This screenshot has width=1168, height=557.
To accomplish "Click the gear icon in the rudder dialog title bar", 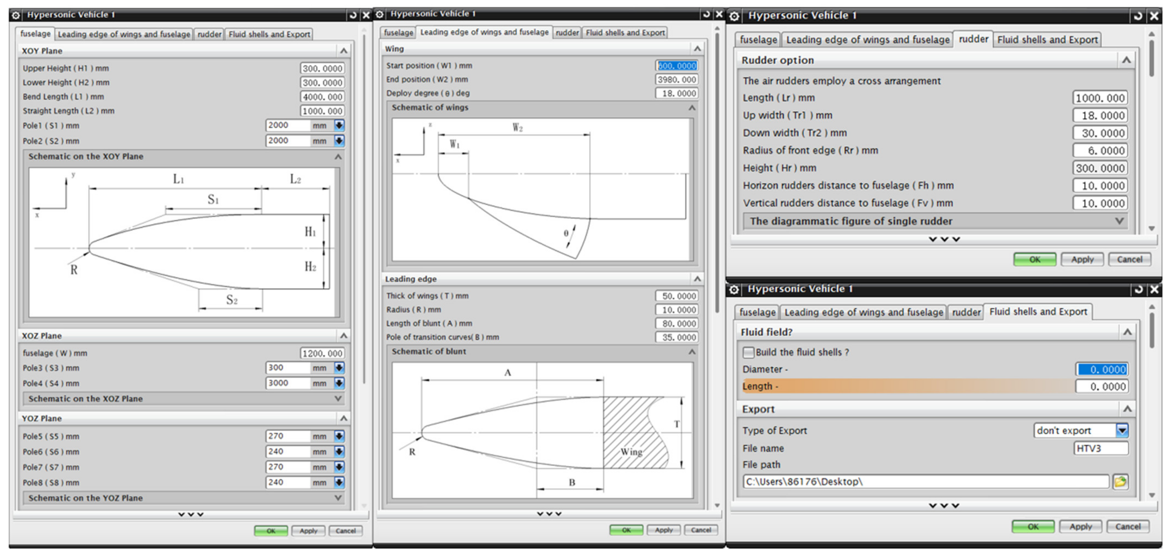I will (735, 16).
